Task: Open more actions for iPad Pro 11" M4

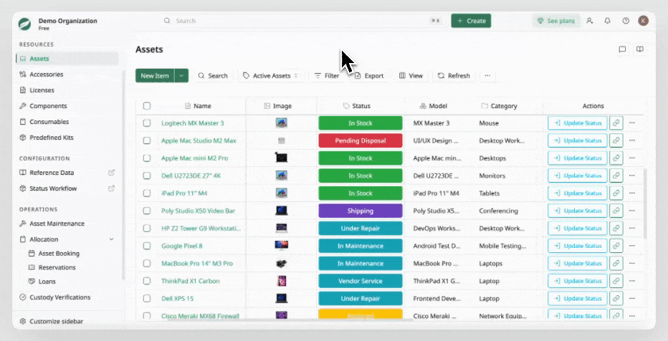Action: coord(632,193)
